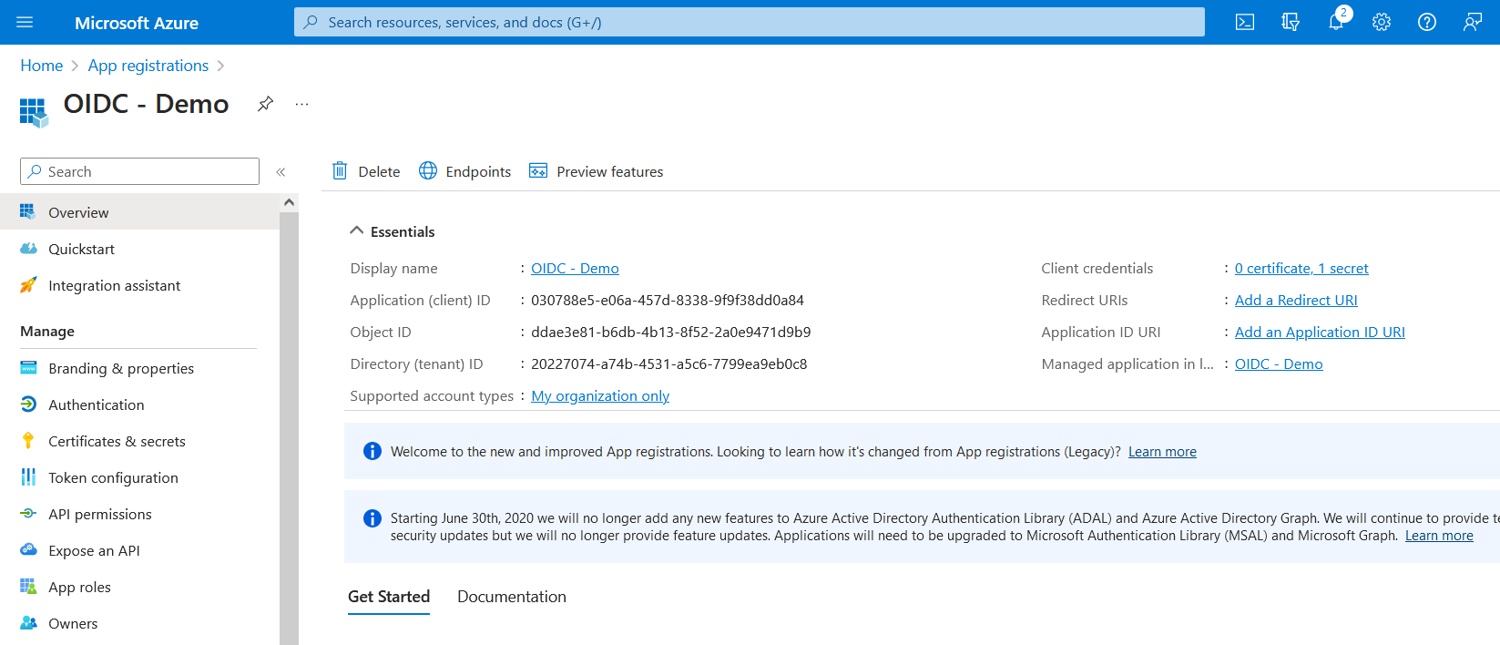This screenshot has width=1500, height=645.
Task: Open the help question mark icon
Action: click(x=1426, y=23)
